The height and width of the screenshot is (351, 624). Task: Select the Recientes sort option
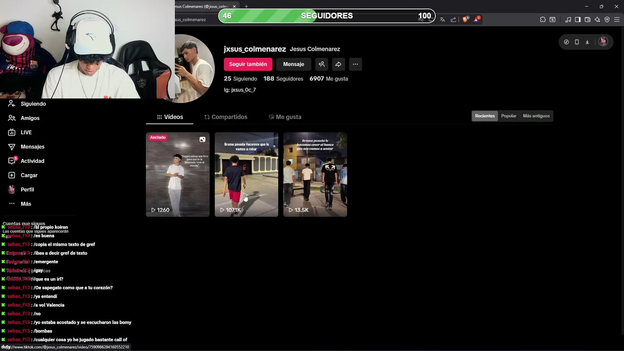tap(485, 116)
